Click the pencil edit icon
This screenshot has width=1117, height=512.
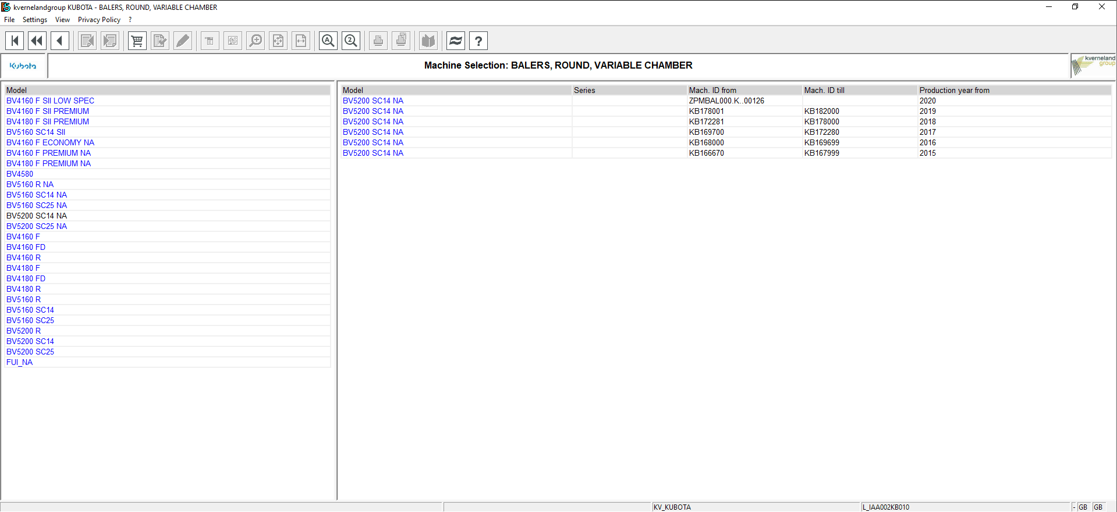click(x=183, y=41)
